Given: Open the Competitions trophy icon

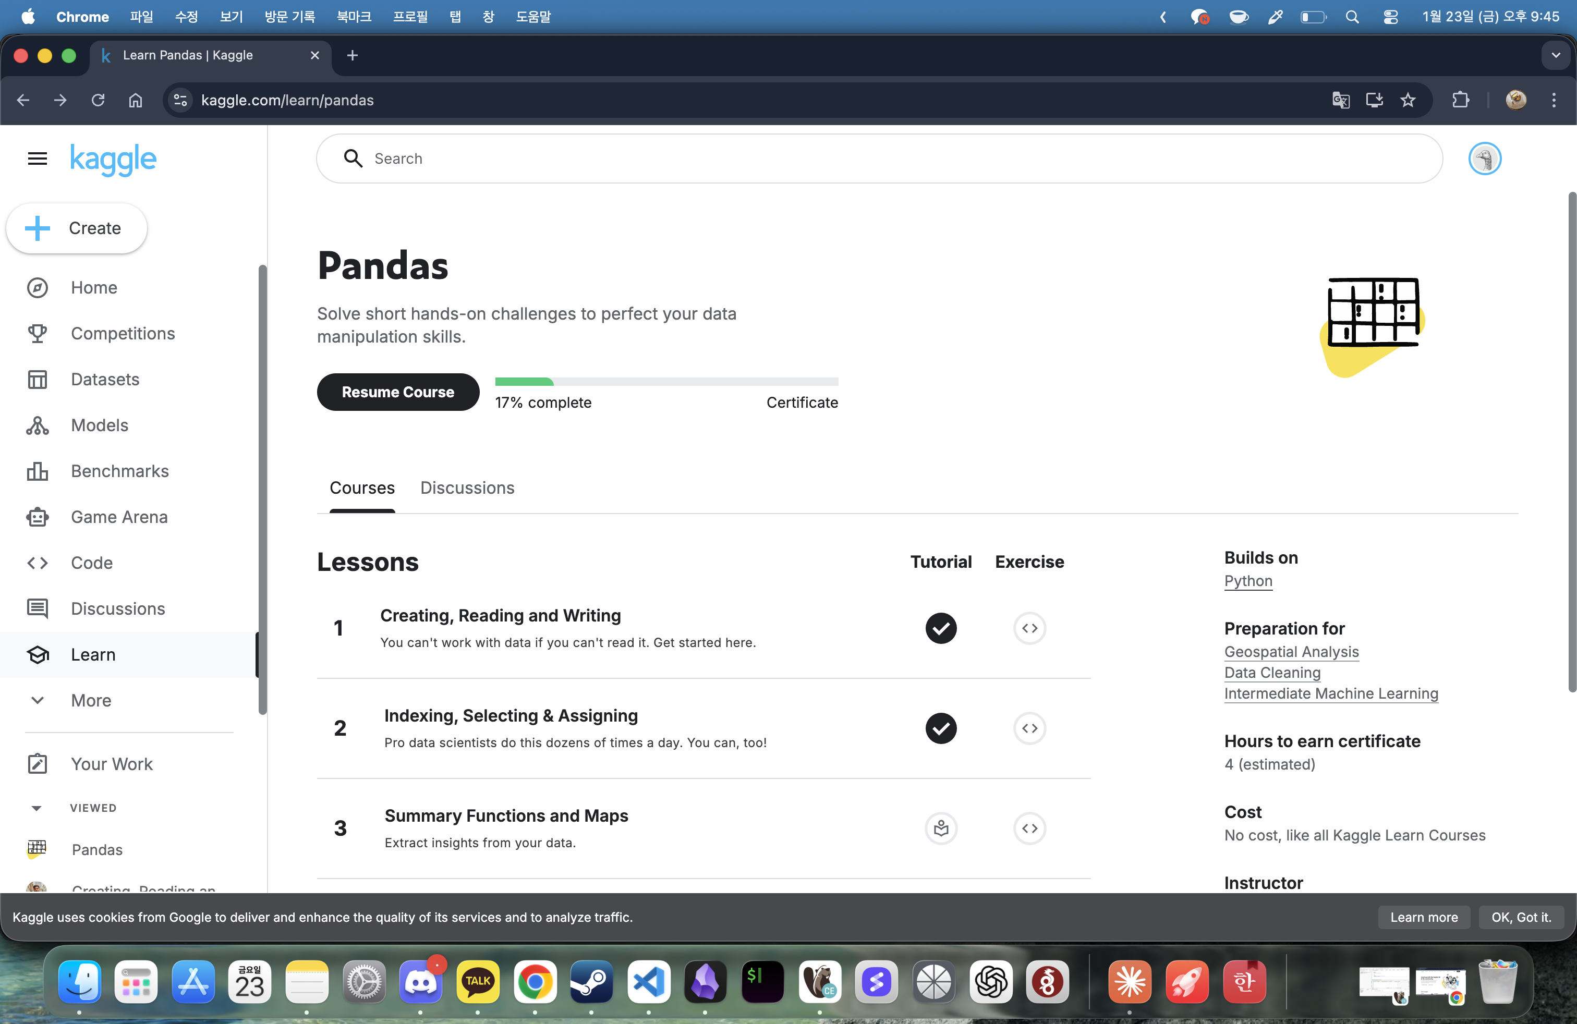Looking at the screenshot, I should coord(37,333).
